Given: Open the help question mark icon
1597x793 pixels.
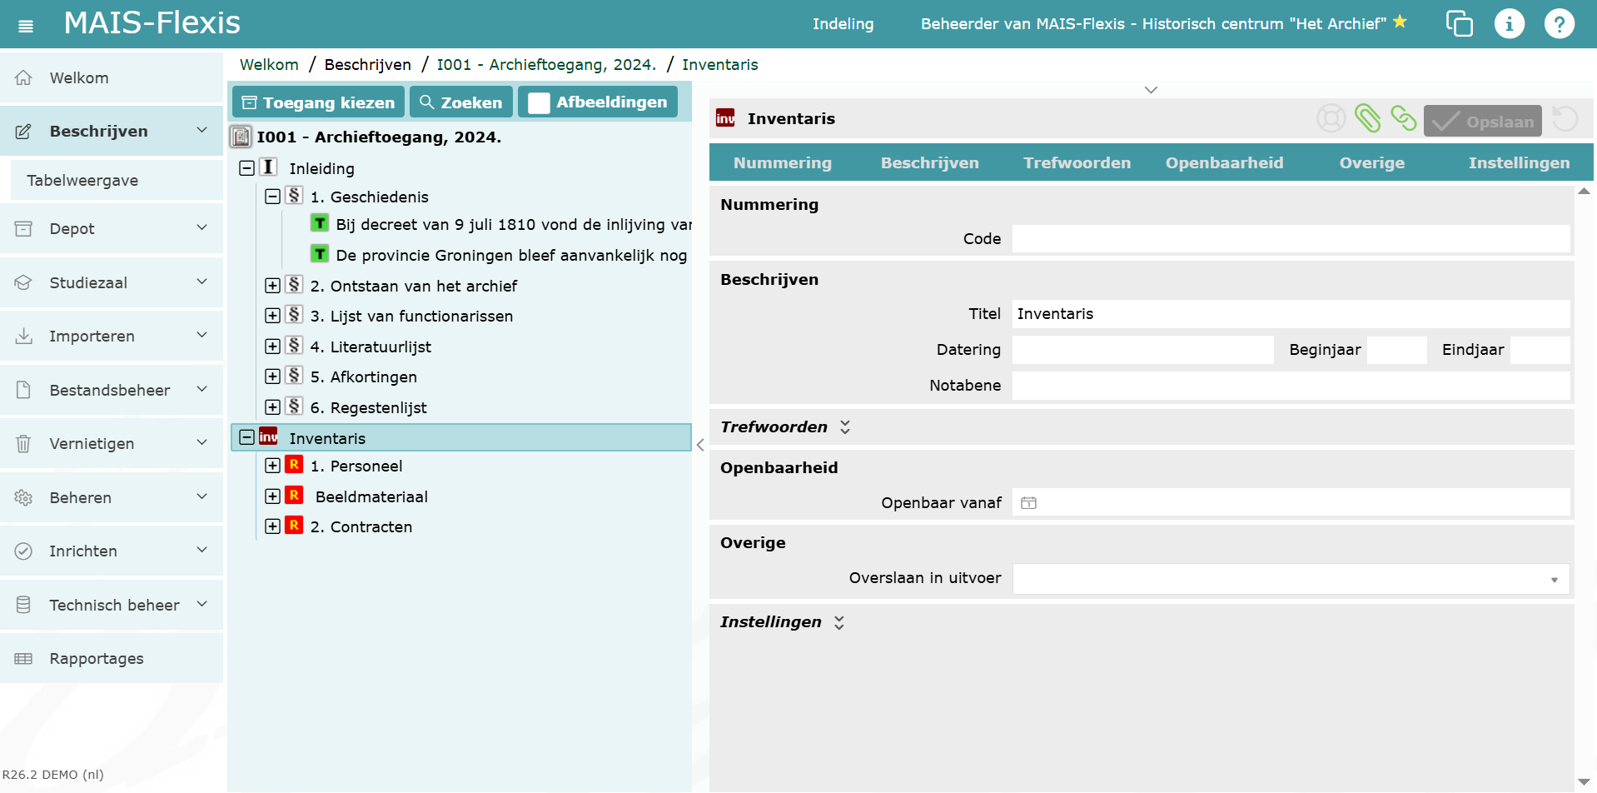Looking at the screenshot, I should click(x=1559, y=23).
